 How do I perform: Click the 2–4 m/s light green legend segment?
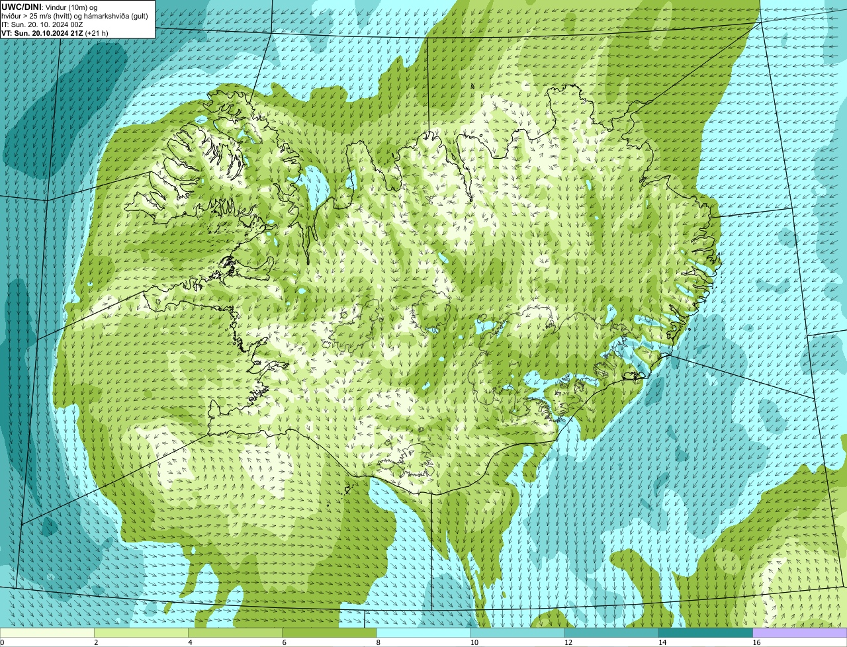pos(141,632)
